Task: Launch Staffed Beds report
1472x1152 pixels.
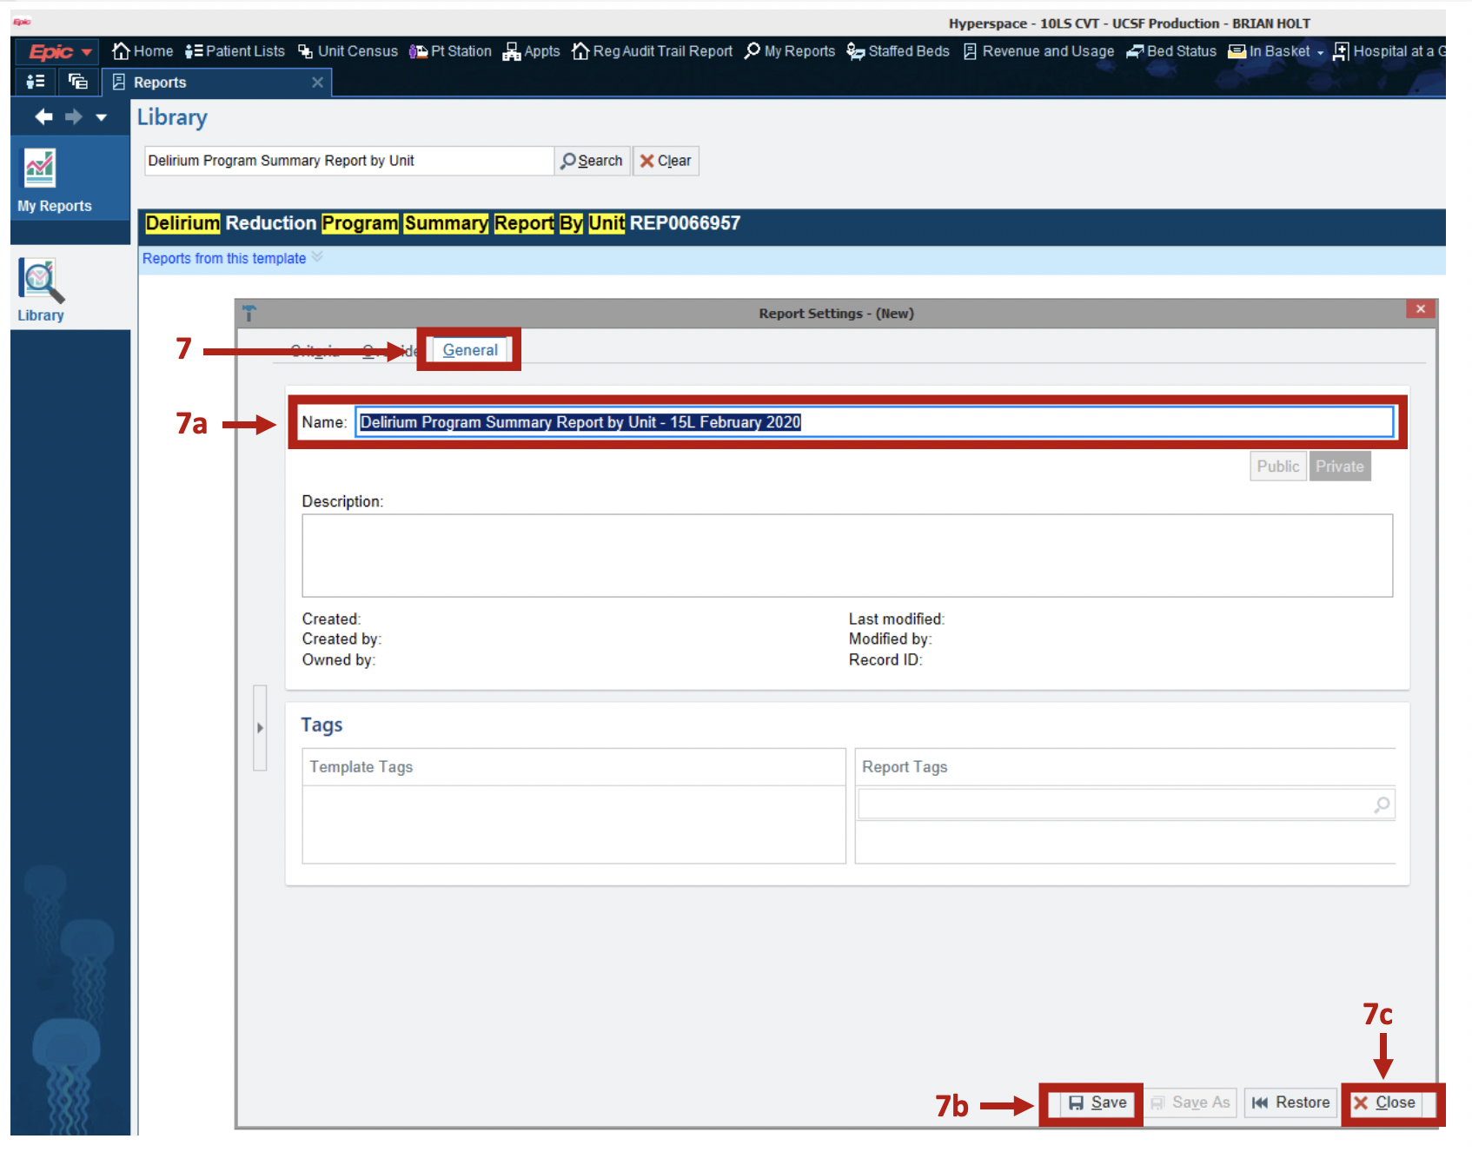Action: pyautogui.click(x=898, y=51)
